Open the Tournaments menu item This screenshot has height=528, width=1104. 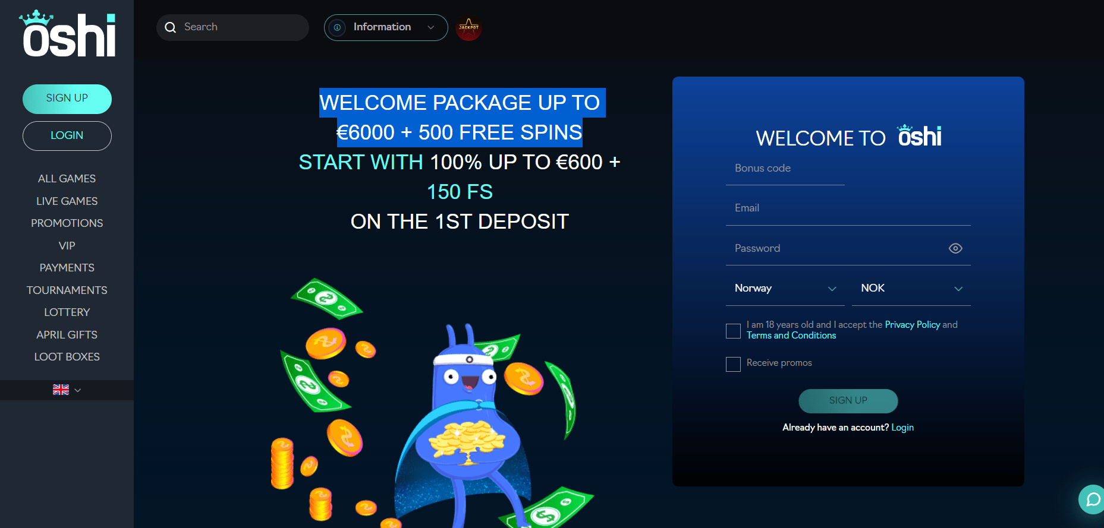(67, 290)
